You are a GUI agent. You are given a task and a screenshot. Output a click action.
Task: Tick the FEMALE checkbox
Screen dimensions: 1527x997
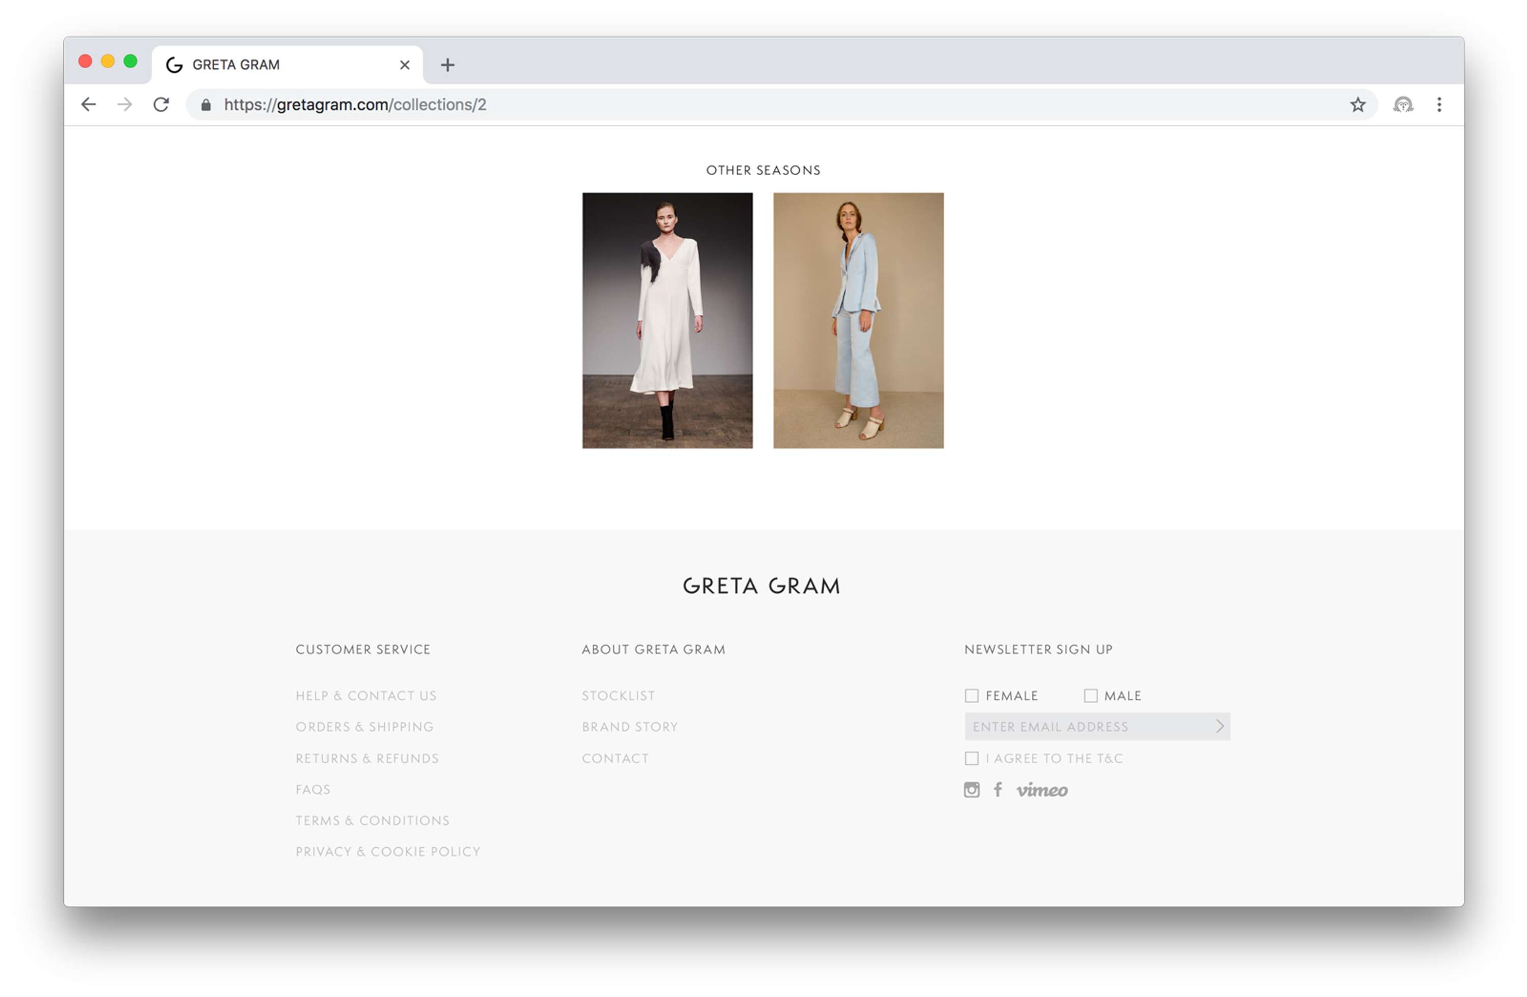pos(971,696)
